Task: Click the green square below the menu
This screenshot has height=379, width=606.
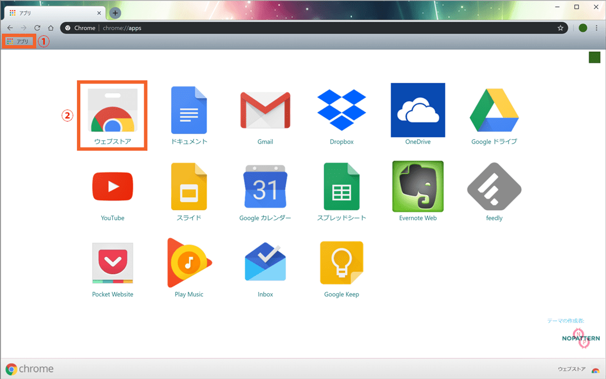Action: click(594, 58)
